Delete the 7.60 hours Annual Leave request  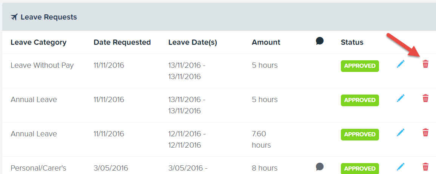(425, 133)
